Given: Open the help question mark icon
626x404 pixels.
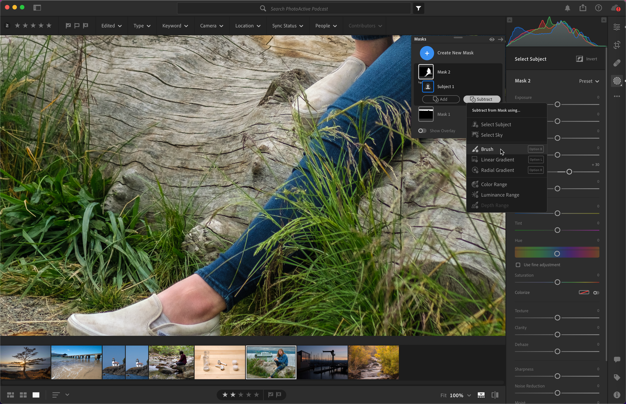Looking at the screenshot, I should click(x=598, y=8).
